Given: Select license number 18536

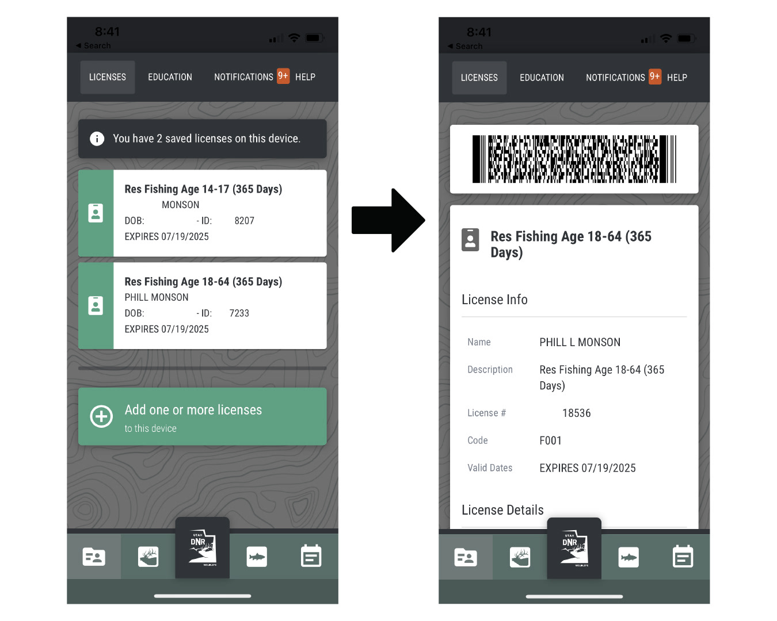Looking at the screenshot, I should tap(577, 413).
